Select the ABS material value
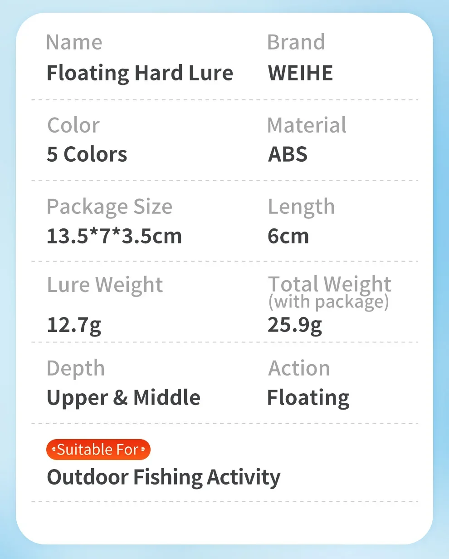This screenshot has width=449, height=559. coord(288,154)
